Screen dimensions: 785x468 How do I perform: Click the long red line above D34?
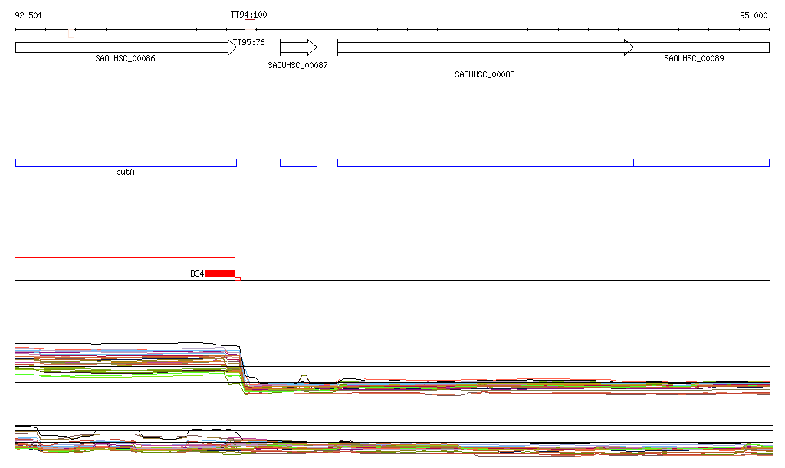coord(125,257)
